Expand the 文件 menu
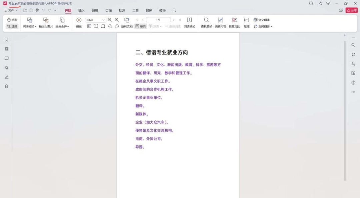360x198 pixels. [11, 10]
